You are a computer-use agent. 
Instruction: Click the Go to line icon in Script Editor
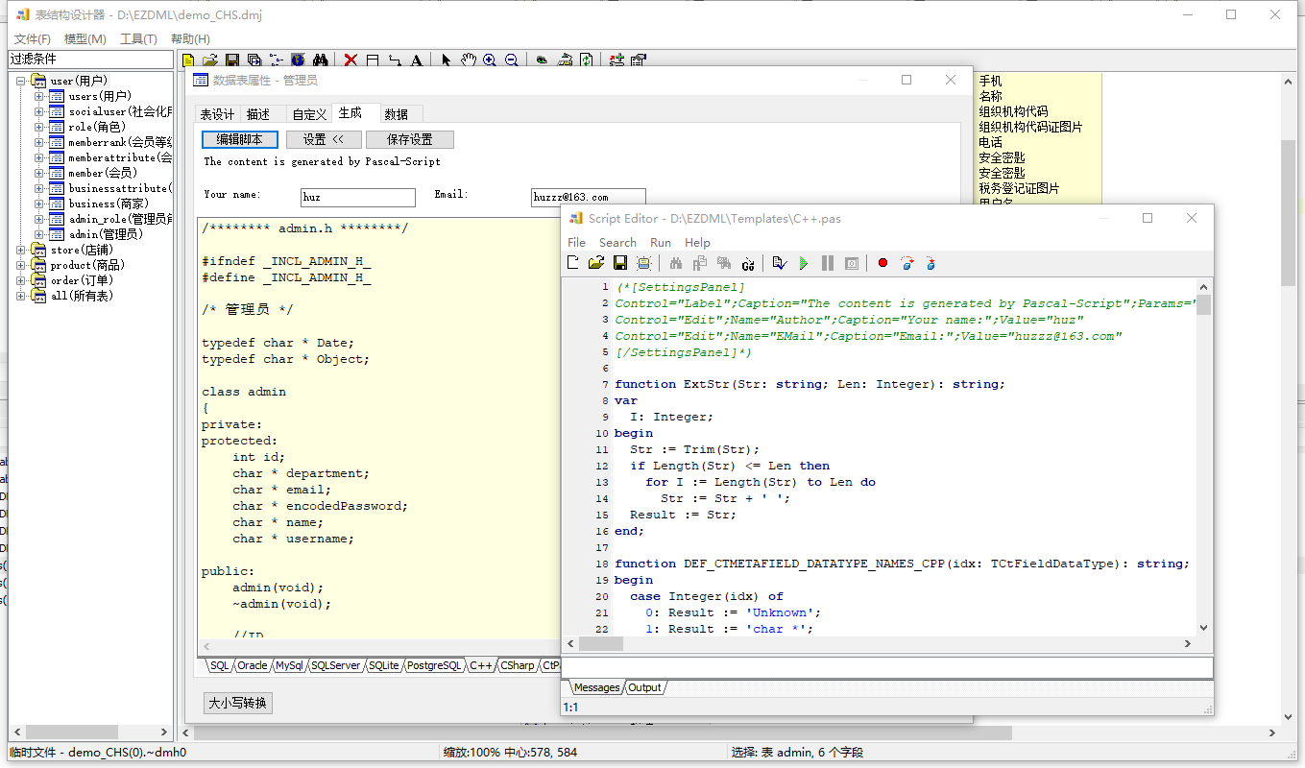(x=748, y=263)
